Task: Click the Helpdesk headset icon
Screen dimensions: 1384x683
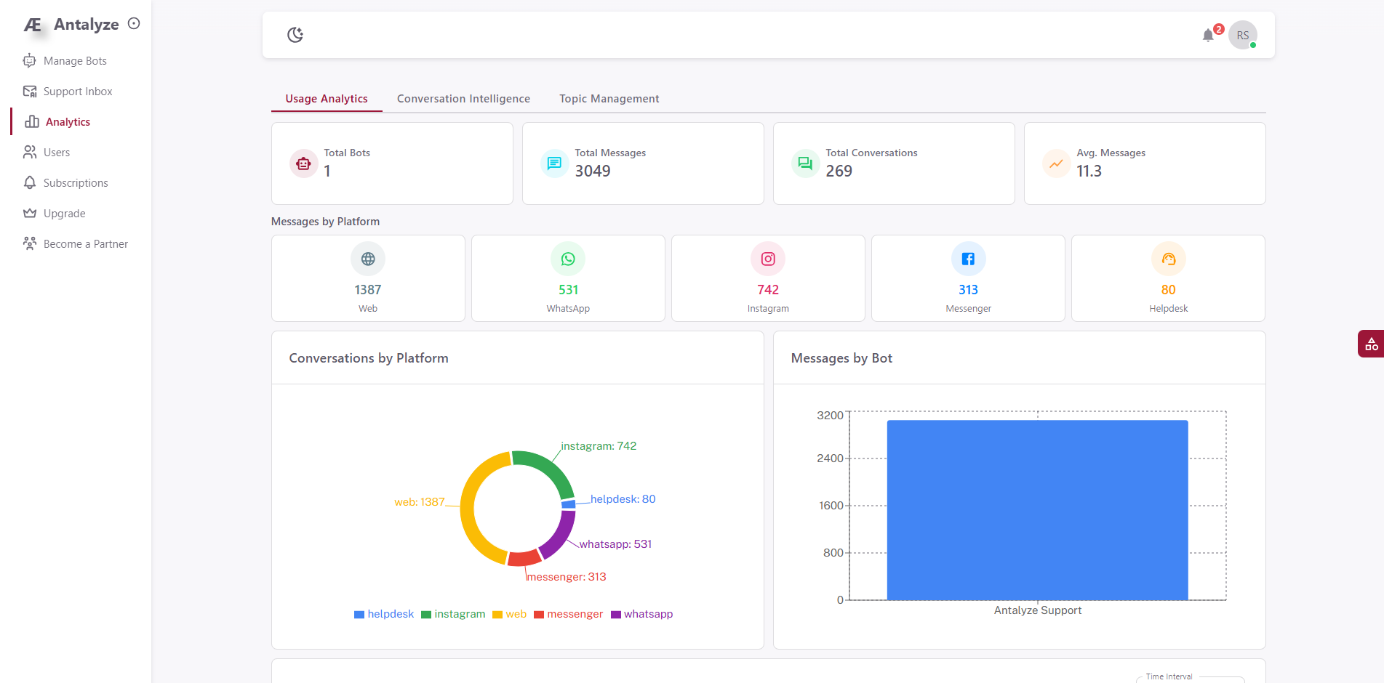Action: point(1168,259)
